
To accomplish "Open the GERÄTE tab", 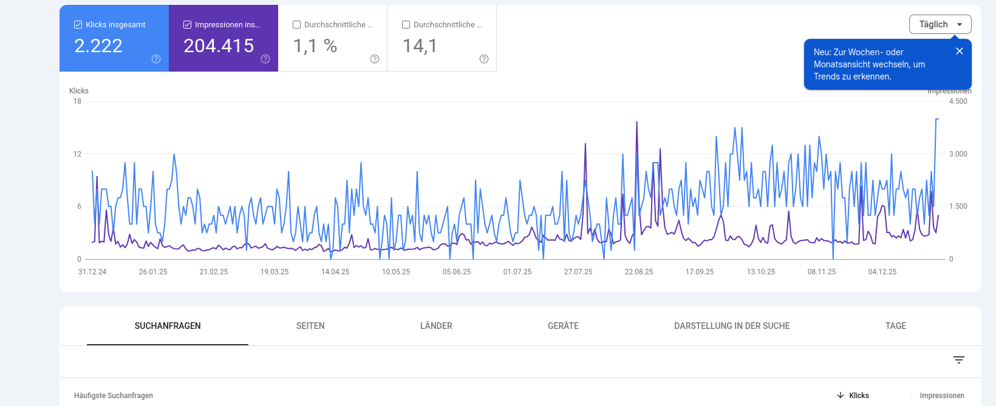I will [563, 326].
